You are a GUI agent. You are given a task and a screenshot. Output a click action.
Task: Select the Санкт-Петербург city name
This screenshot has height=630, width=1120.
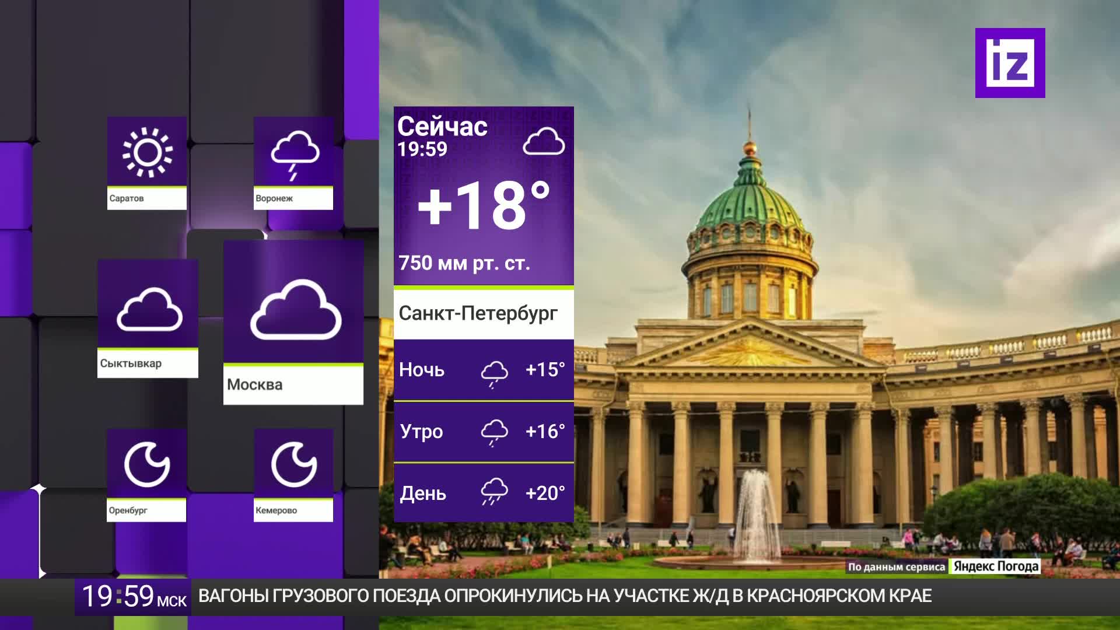478,313
